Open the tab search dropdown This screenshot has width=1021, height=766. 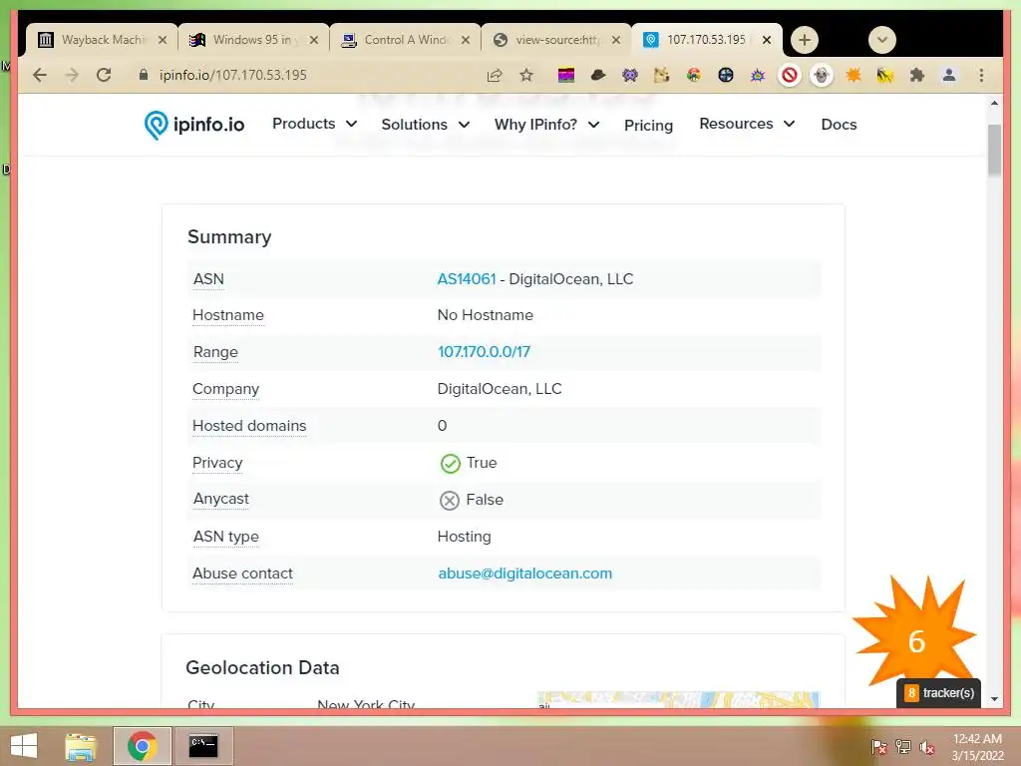point(881,40)
